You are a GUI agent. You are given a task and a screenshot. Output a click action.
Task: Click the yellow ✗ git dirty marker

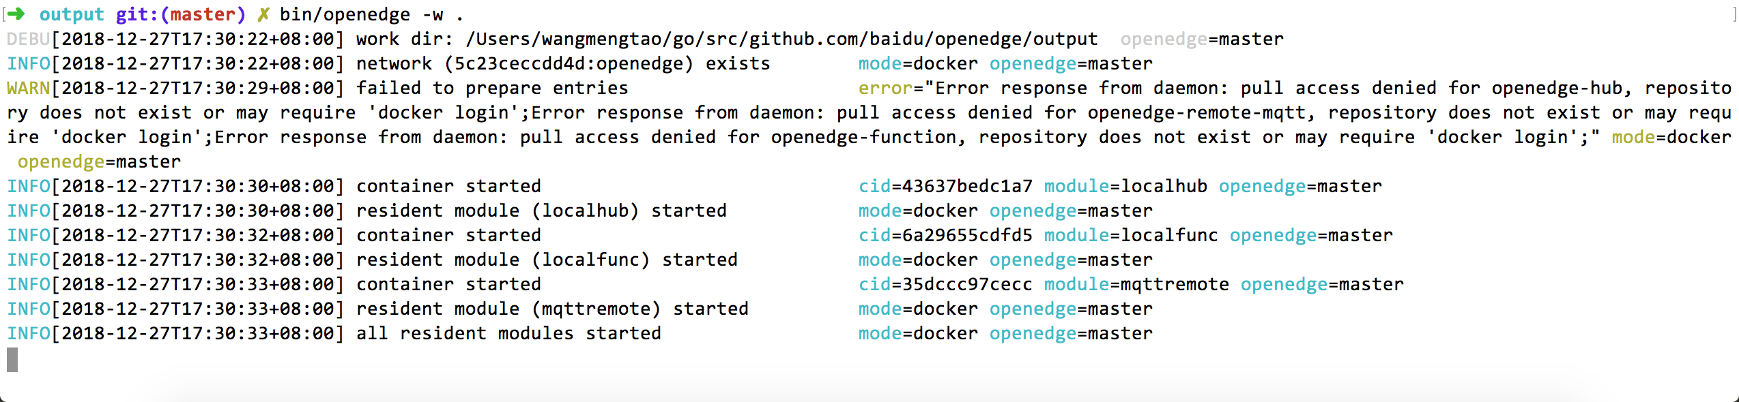[263, 14]
